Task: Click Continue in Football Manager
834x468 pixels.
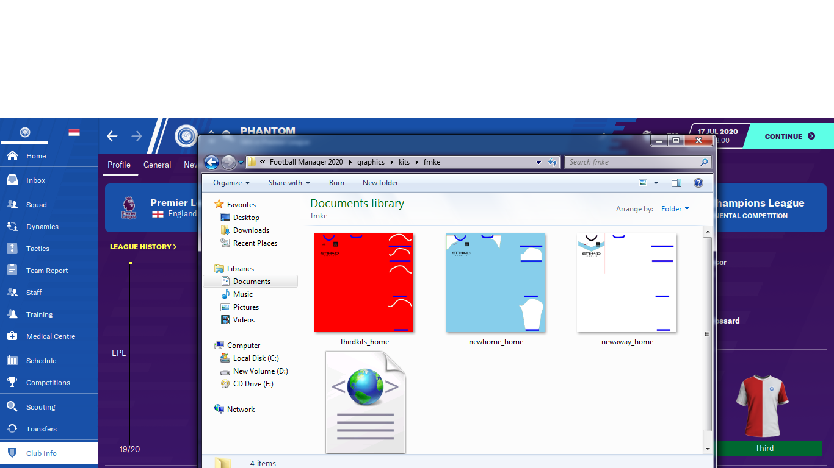Action: coord(790,136)
